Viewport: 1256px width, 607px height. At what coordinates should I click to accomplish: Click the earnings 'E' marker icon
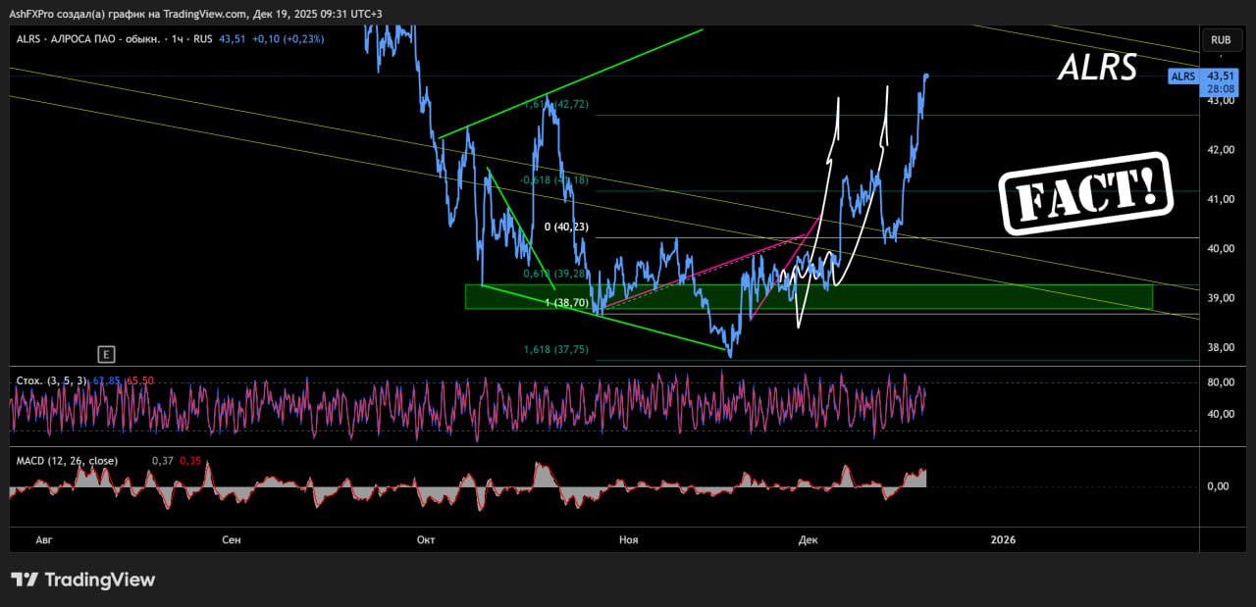(105, 354)
